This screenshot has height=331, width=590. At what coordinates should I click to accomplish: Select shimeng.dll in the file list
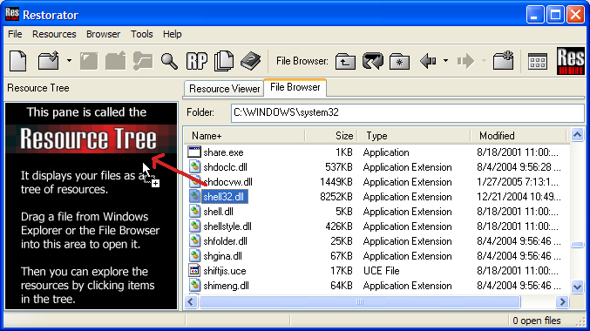coord(226,286)
